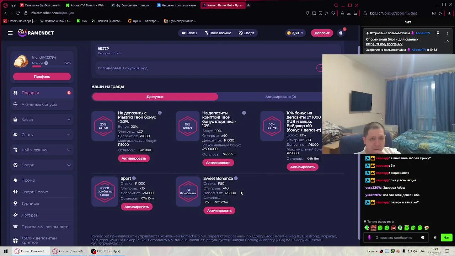The image size is (455, 256).
Task: Activate the Sport freebet reward
Action: [x=136, y=207]
